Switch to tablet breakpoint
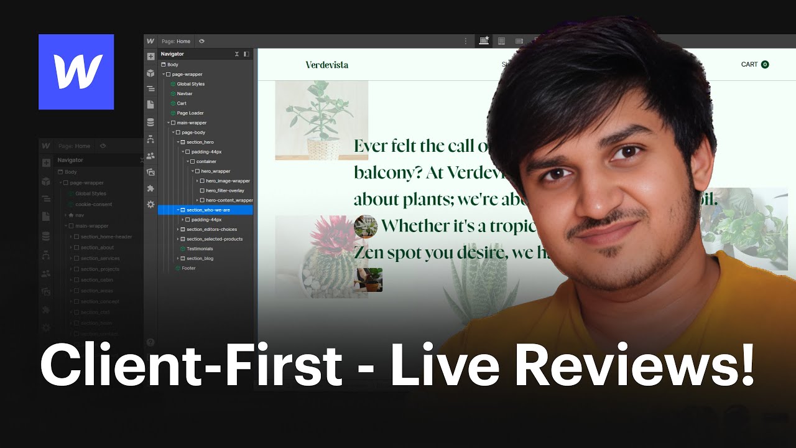This screenshot has height=448, width=796. pyautogui.click(x=502, y=41)
